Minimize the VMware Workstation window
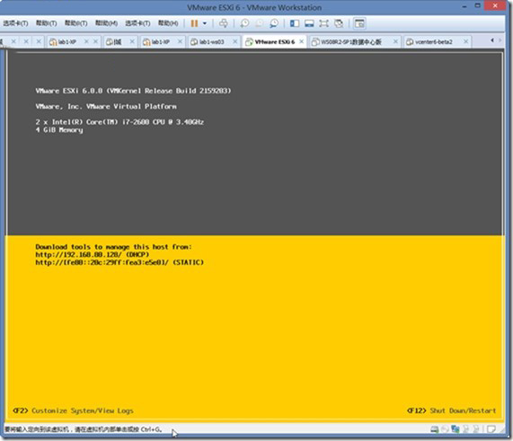The width and height of the screenshot is (513, 441). click(464, 6)
